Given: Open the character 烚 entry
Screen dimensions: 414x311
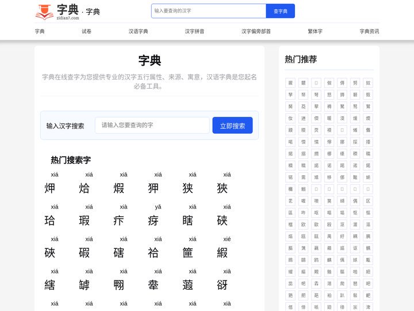Looking at the screenshot, I should pyautogui.click(x=84, y=188).
